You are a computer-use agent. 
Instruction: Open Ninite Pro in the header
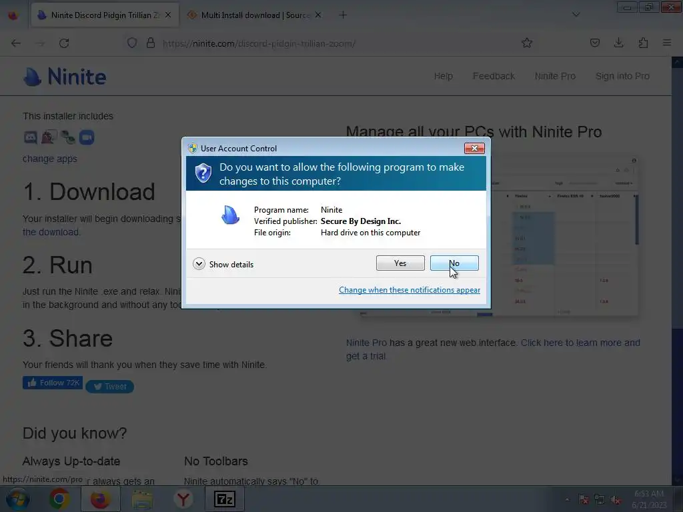[x=555, y=76]
